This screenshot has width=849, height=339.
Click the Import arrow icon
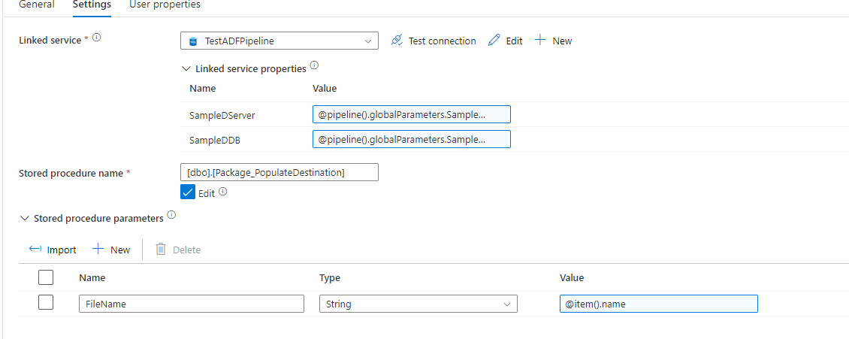(x=35, y=250)
